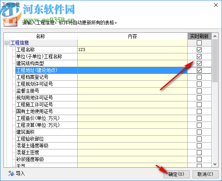The width and height of the screenshot is (222, 181).
Task: Enable 实时刷新 for 混凝土密度
Action: click(199, 153)
